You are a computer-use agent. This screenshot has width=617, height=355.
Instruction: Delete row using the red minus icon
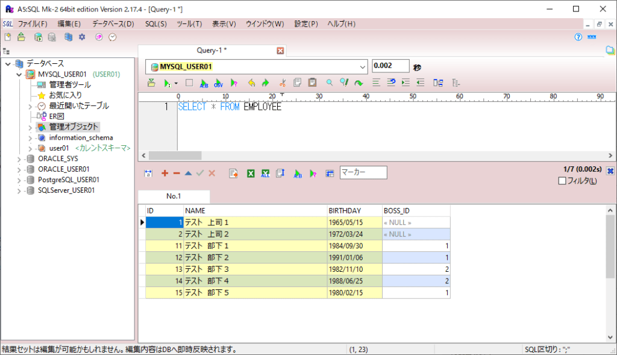point(177,173)
